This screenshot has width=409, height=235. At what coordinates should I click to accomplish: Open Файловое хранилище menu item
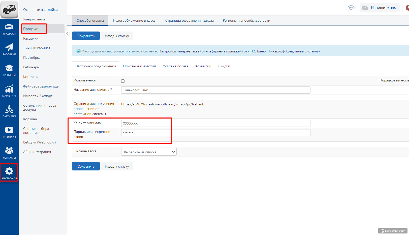coord(41,86)
